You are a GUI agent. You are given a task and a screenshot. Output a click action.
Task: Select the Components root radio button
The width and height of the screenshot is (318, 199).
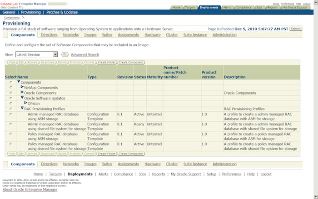point(11,82)
